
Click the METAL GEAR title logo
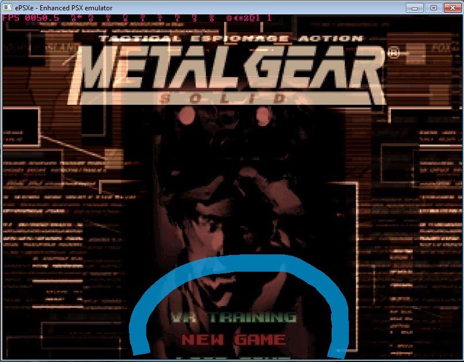[227, 76]
